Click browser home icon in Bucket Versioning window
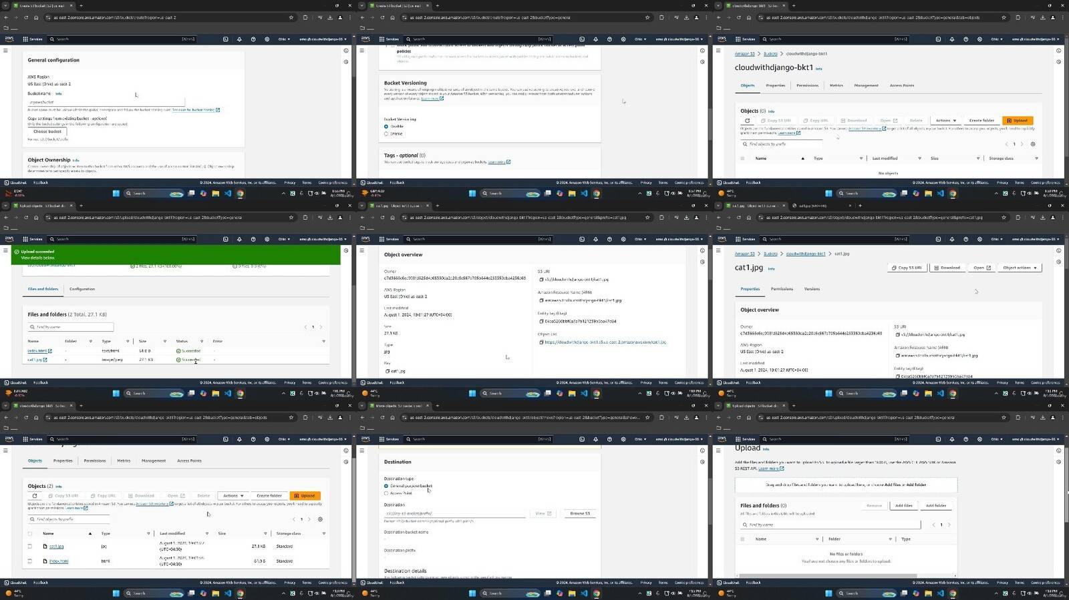The image size is (1069, 600). pos(392,17)
